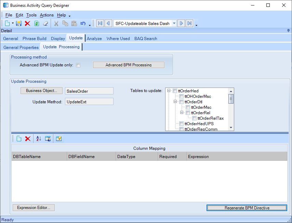Open the General Properties sub-tab
Screen dimensions: 292x223
[21, 47]
